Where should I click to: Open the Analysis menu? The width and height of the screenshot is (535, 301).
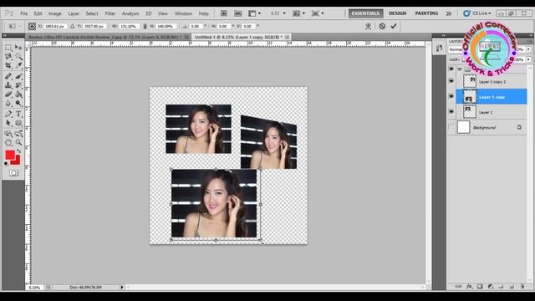click(130, 13)
